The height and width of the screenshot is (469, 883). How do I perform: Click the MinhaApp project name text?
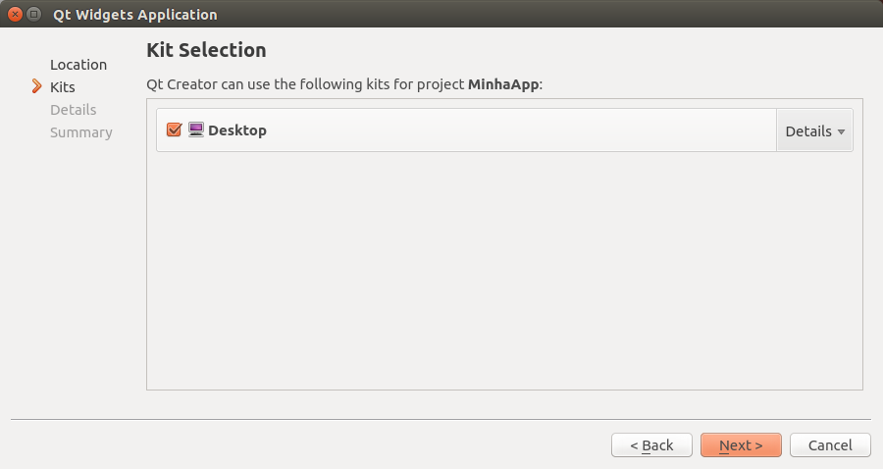tap(503, 84)
